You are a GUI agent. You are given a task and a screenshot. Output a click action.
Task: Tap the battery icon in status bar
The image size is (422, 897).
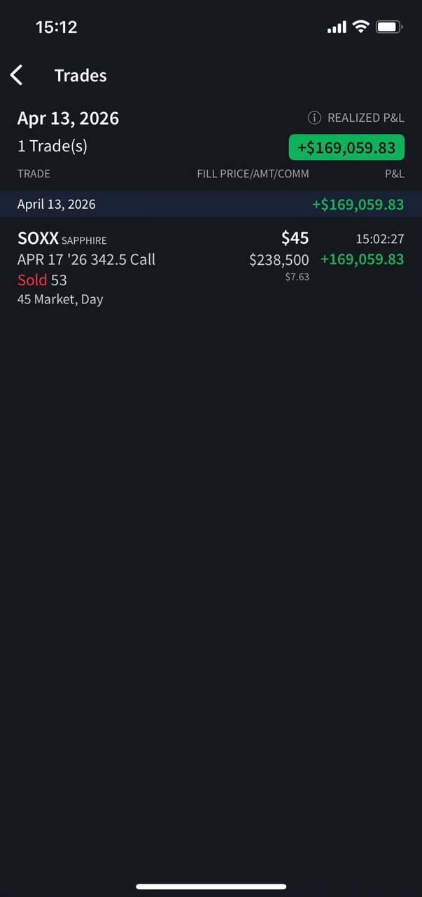pyautogui.click(x=389, y=27)
